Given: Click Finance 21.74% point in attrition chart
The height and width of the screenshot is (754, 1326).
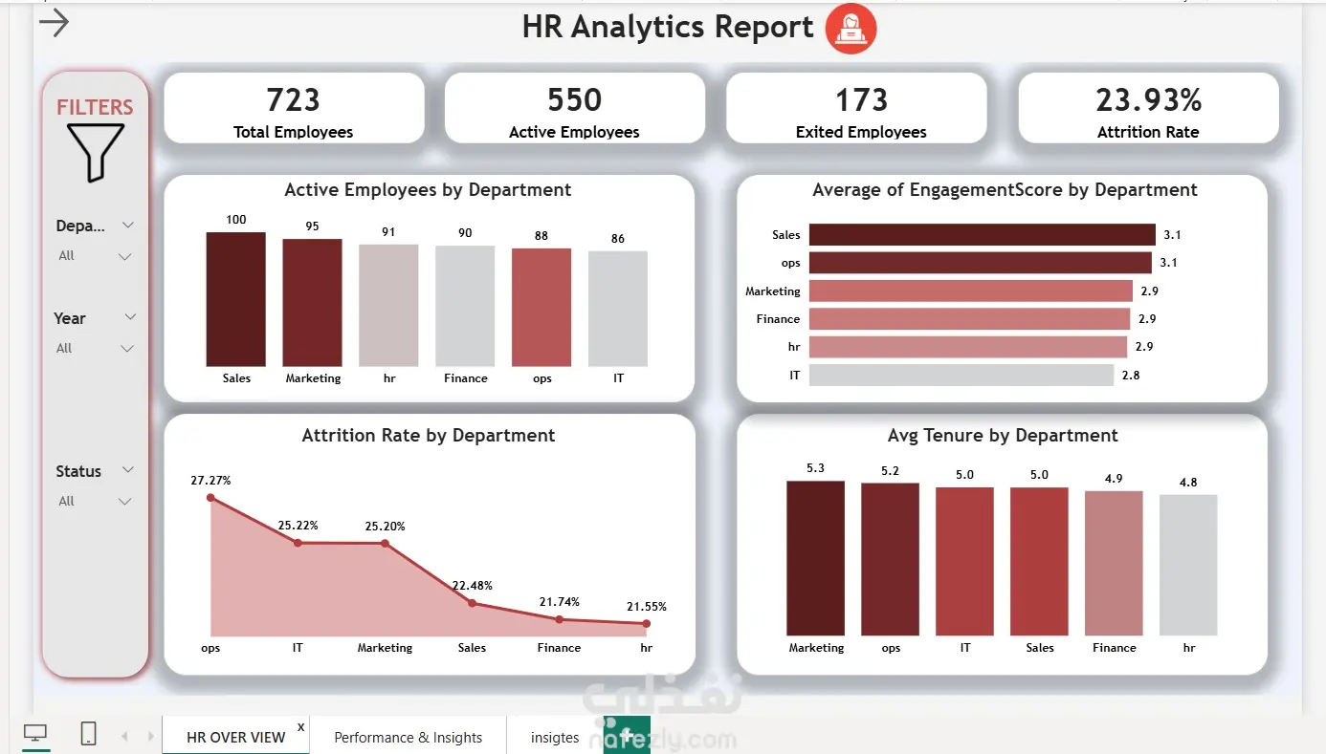Looking at the screenshot, I should pyautogui.click(x=559, y=619).
